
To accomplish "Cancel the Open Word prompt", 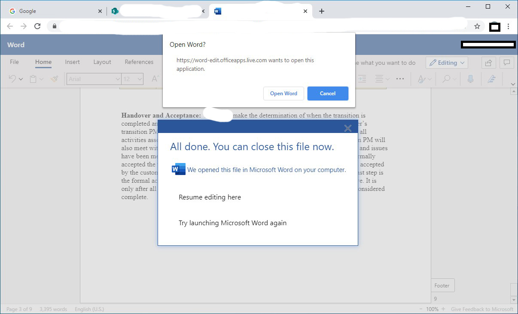I will [328, 94].
